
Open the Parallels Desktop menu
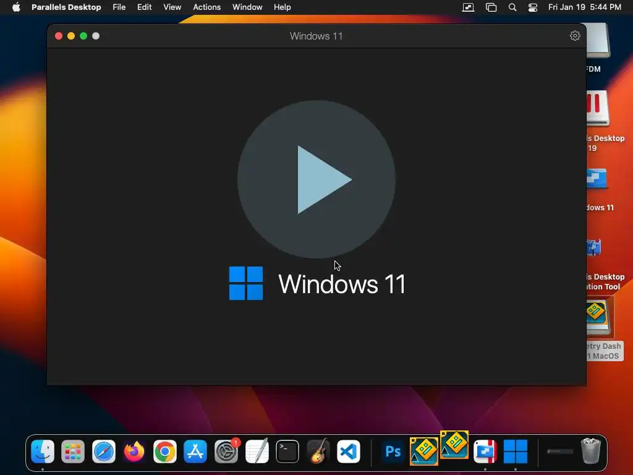click(x=66, y=7)
